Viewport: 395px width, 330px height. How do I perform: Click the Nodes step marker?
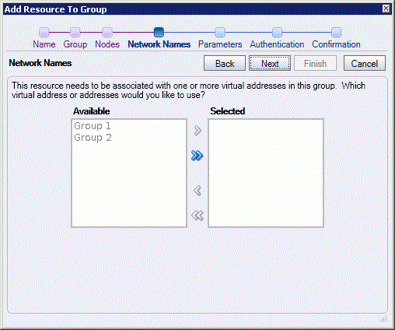pos(107,32)
